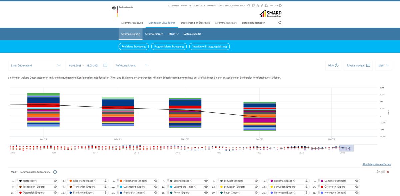Click drag handle of Schweden (Export) entry
400x196 pixels.
click(x=218, y=187)
